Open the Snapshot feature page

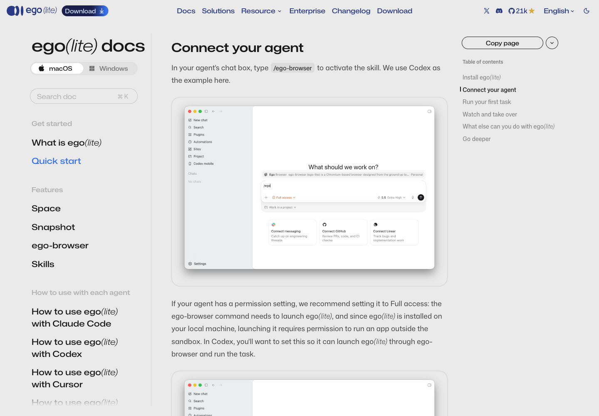(53, 227)
